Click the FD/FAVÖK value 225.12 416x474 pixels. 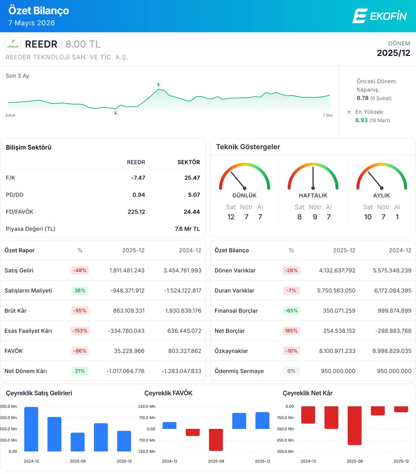(x=136, y=212)
